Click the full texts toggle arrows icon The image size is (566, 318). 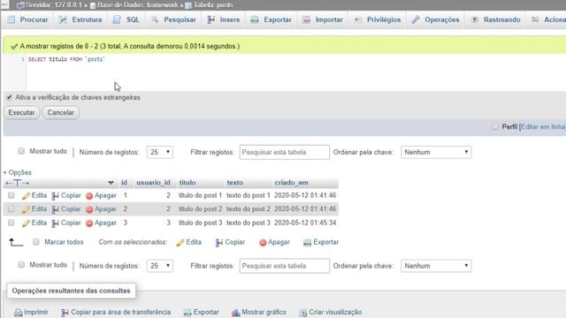coord(17,183)
